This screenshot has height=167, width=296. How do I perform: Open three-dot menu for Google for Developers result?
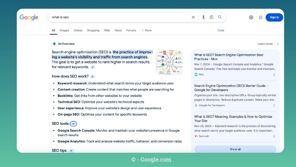coord(274,106)
